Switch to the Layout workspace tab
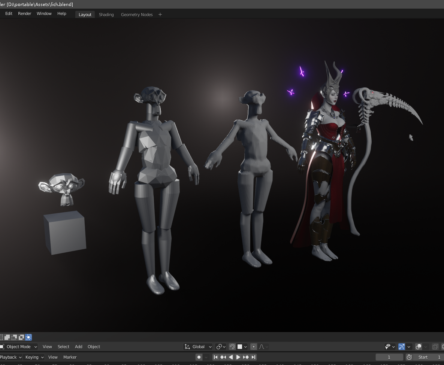This screenshot has height=365, width=444. coord(85,15)
